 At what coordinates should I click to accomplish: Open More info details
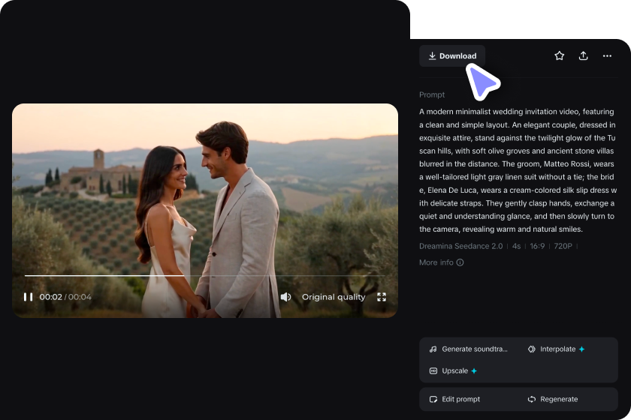click(x=442, y=262)
